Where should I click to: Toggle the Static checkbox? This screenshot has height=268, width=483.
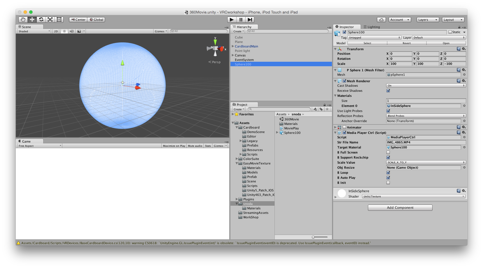450,32
